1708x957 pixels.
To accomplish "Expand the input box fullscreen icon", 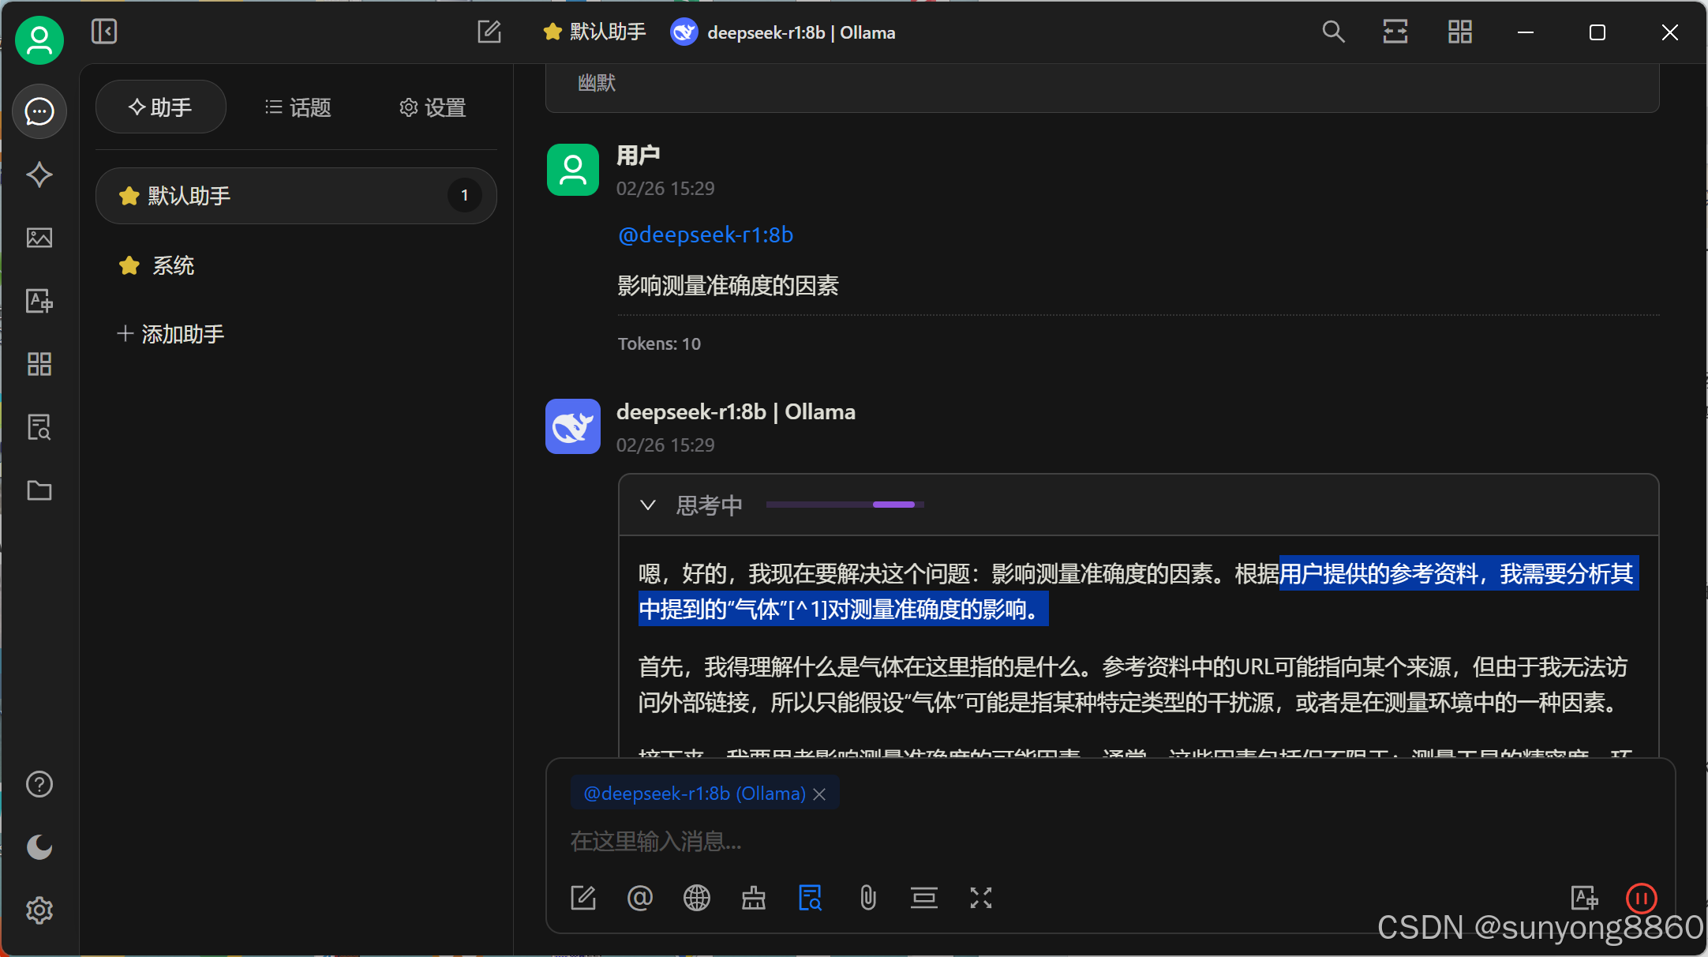I will pos(980,898).
